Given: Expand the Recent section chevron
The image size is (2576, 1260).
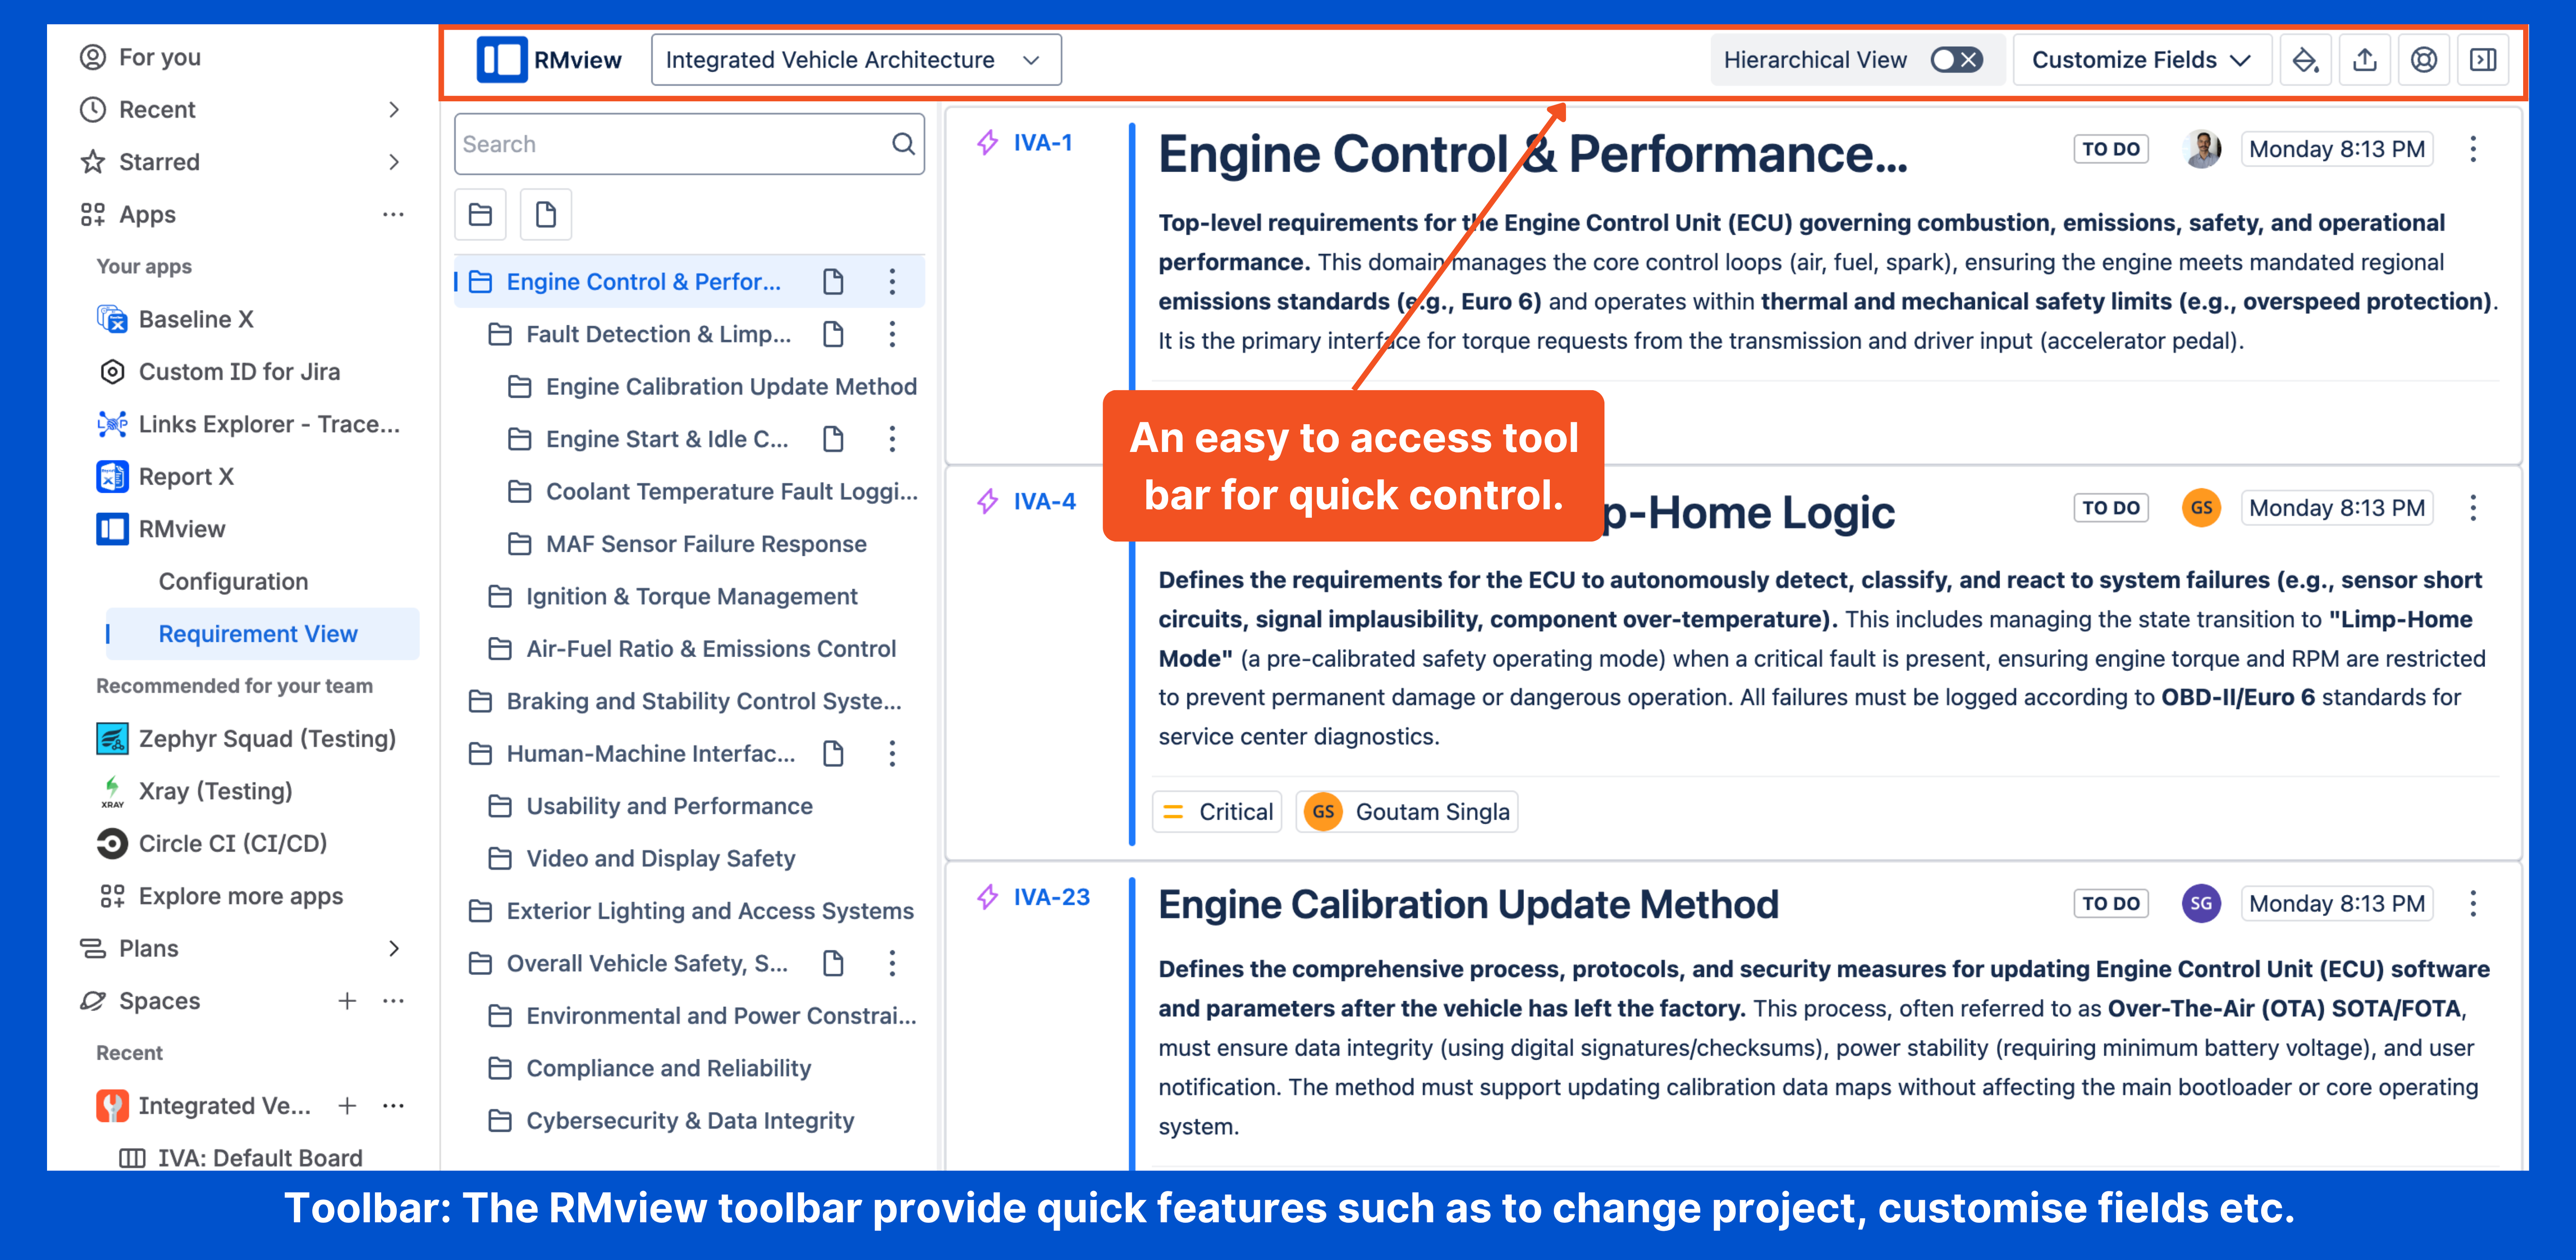Looking at the screenshot, I should (394, 110).
